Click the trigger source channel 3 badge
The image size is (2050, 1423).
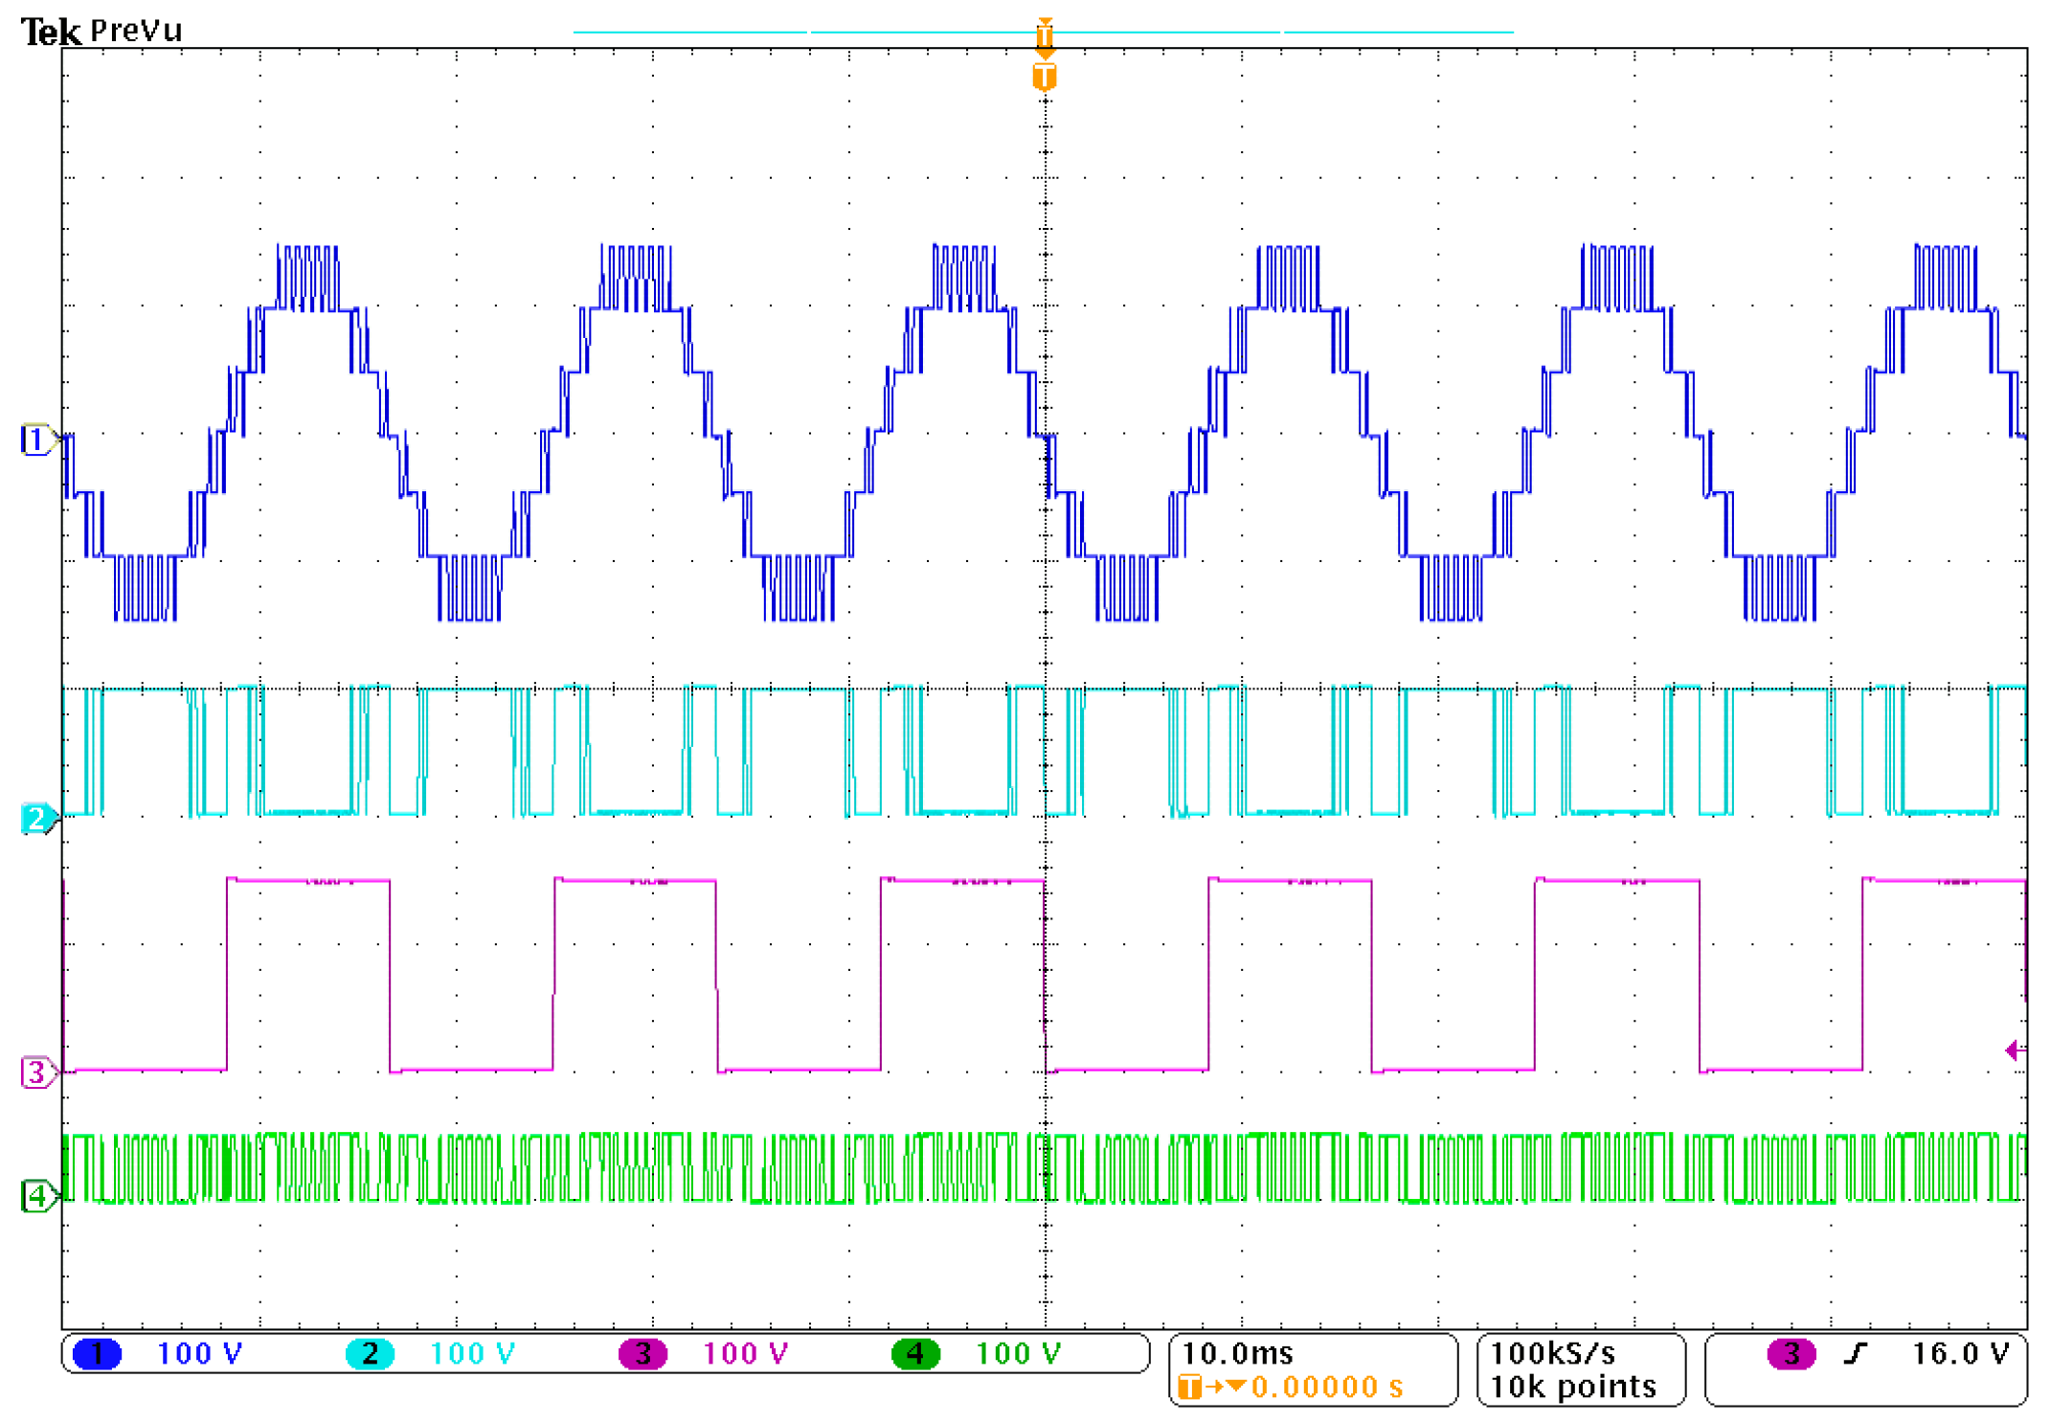tap(1791, 1354)
